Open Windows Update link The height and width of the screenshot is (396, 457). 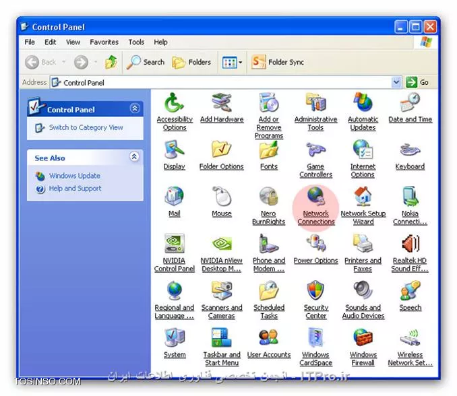[x=75, y=176]
